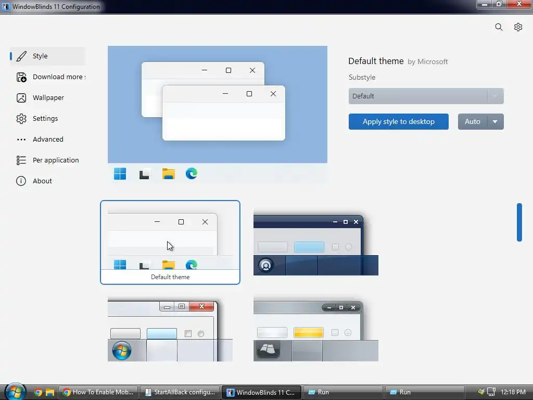
Task: Select the Default theme thumbnail
Action: point(170,242)
